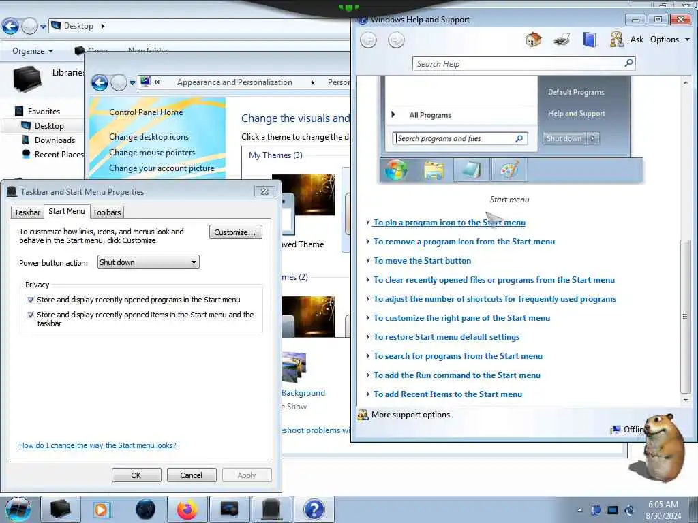Click Help question mark taskbar icon

314,509
